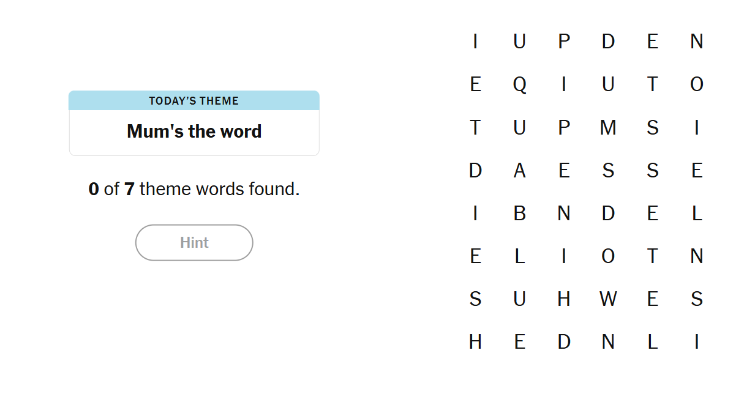Image resolution: width=755 pixels, height=394 pixels.
Task: Tap the letter H between U and W
Action: (564, 299)
